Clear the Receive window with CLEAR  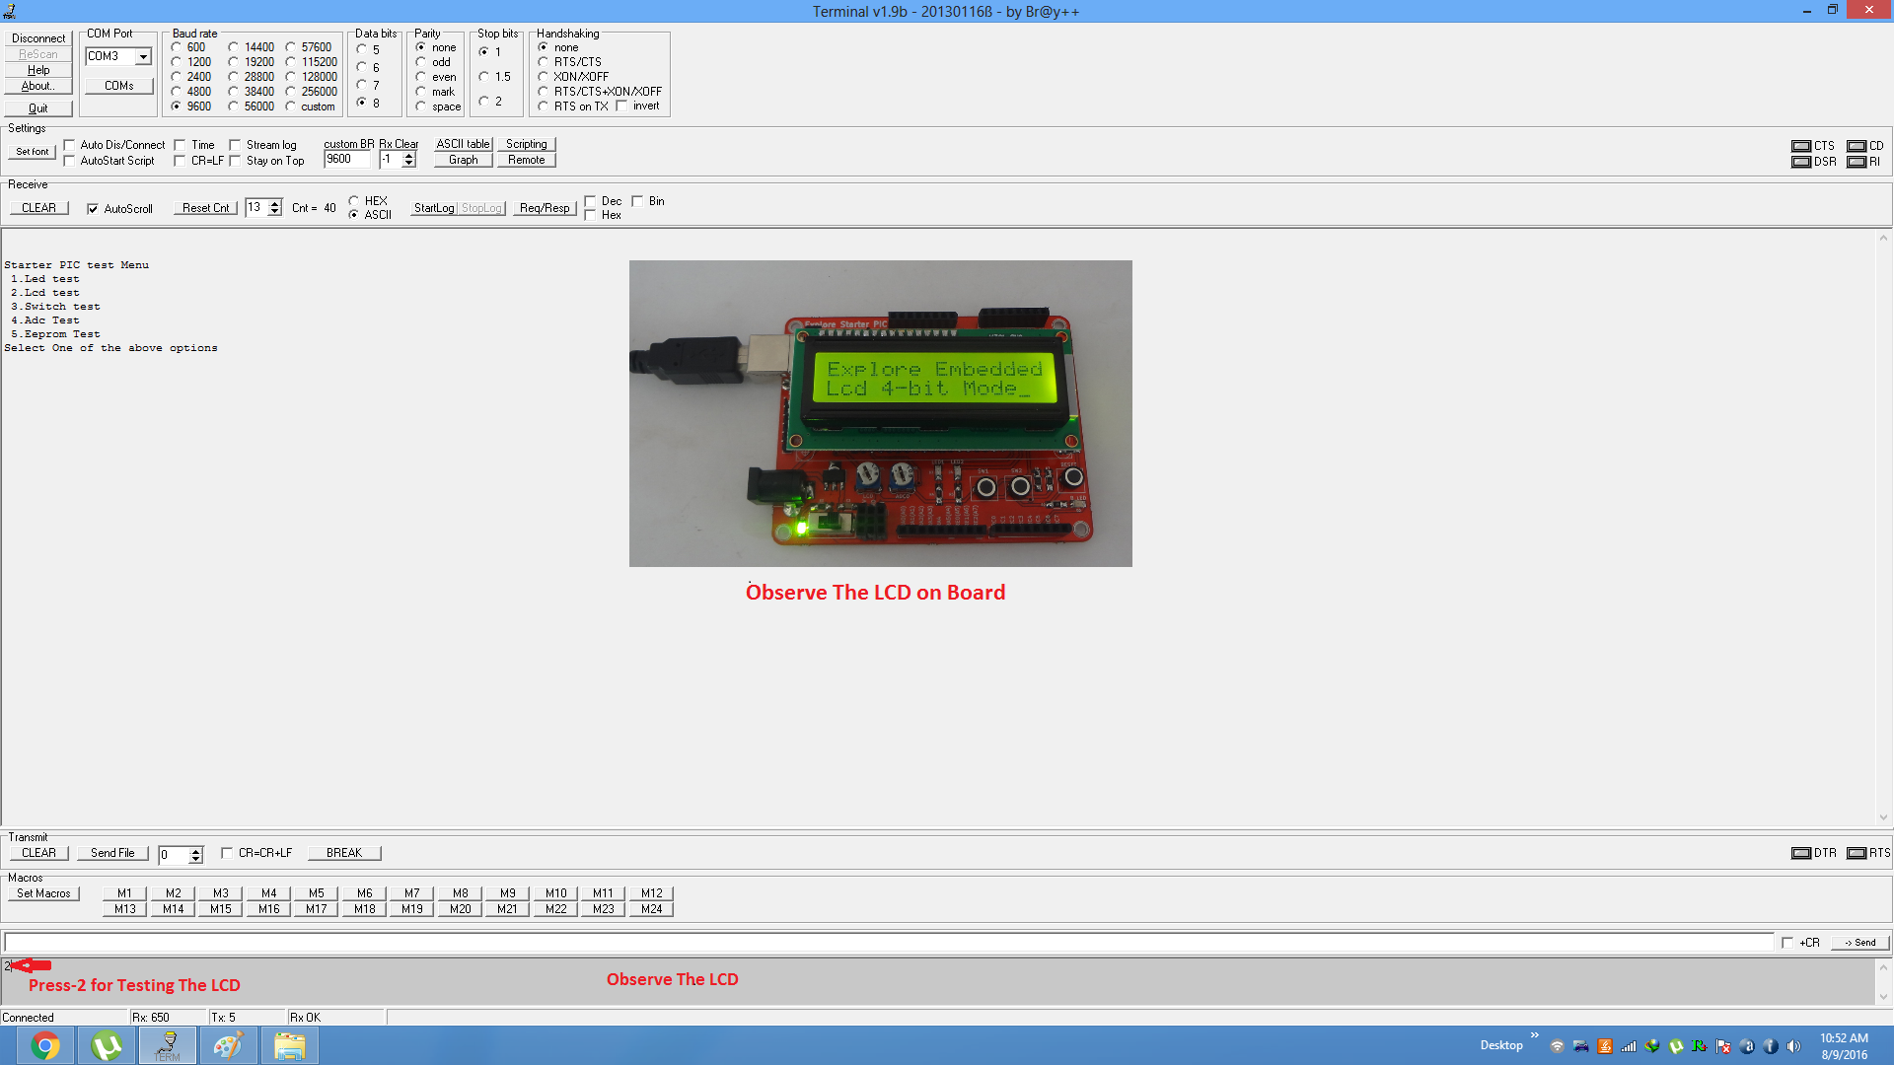point(38,208)
